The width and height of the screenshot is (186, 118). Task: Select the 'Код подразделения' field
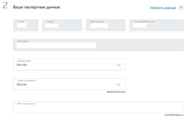(157, 25)
